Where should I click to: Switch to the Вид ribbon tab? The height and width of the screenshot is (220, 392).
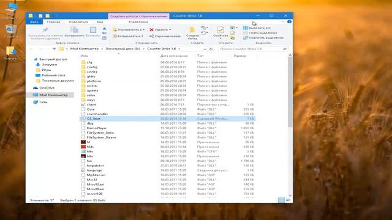point(100,22)
